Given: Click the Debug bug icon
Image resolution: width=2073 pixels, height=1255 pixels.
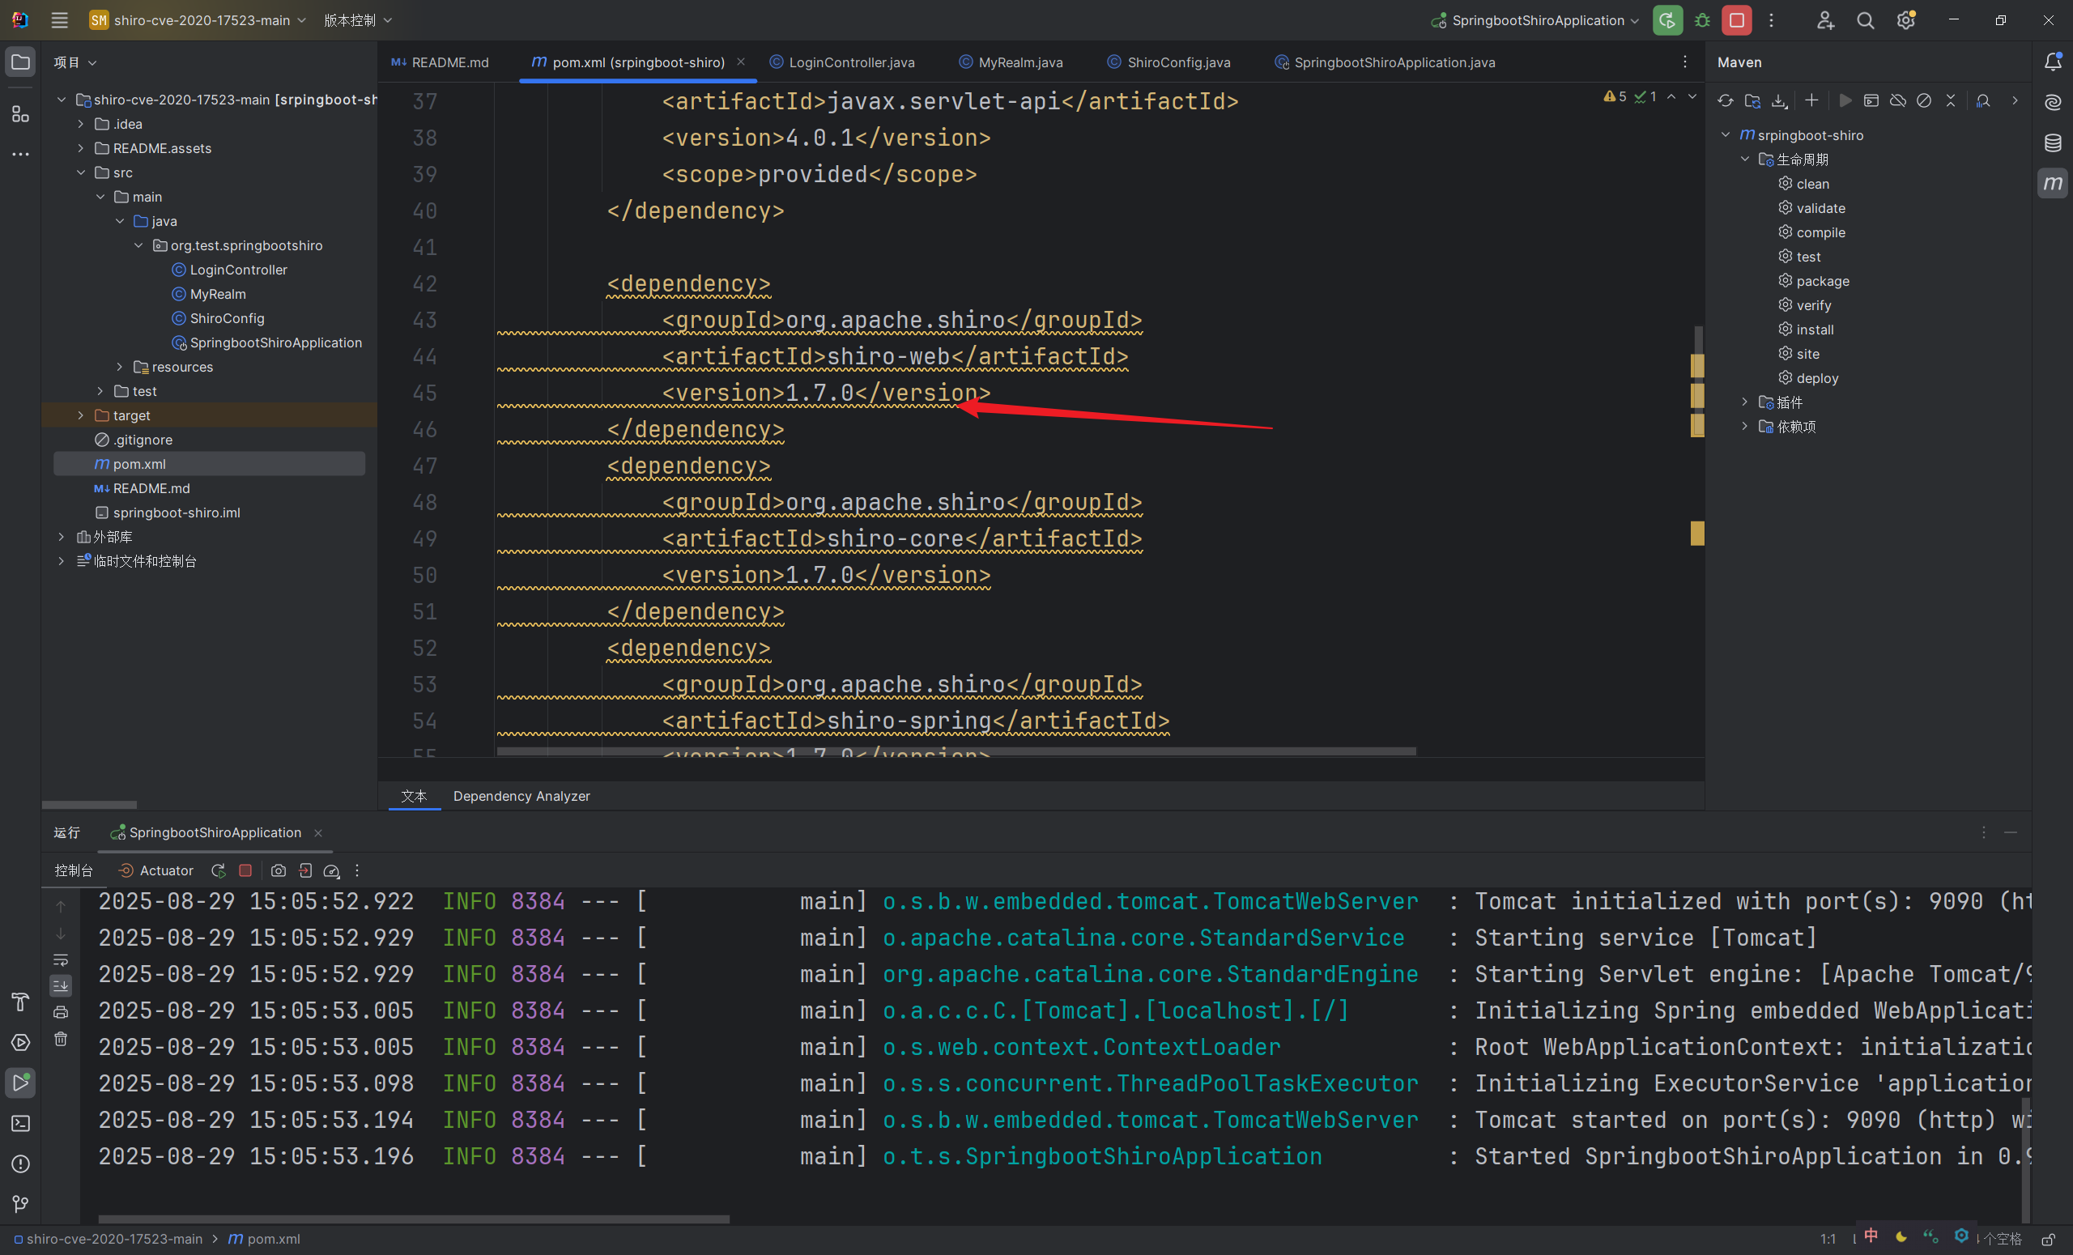Looking at the screenshot, I should (1702, 20).
